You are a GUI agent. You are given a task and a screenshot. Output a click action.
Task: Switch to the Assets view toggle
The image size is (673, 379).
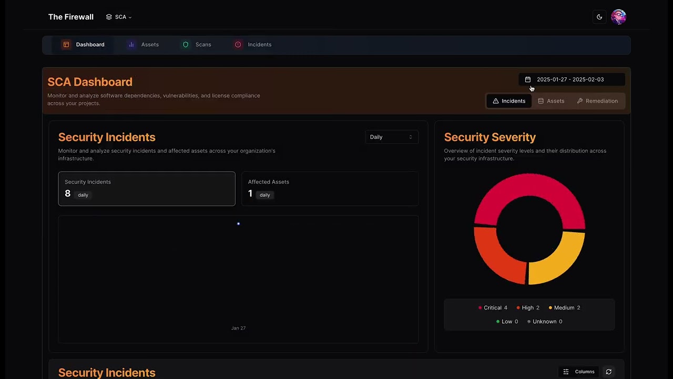pos(551,101)
